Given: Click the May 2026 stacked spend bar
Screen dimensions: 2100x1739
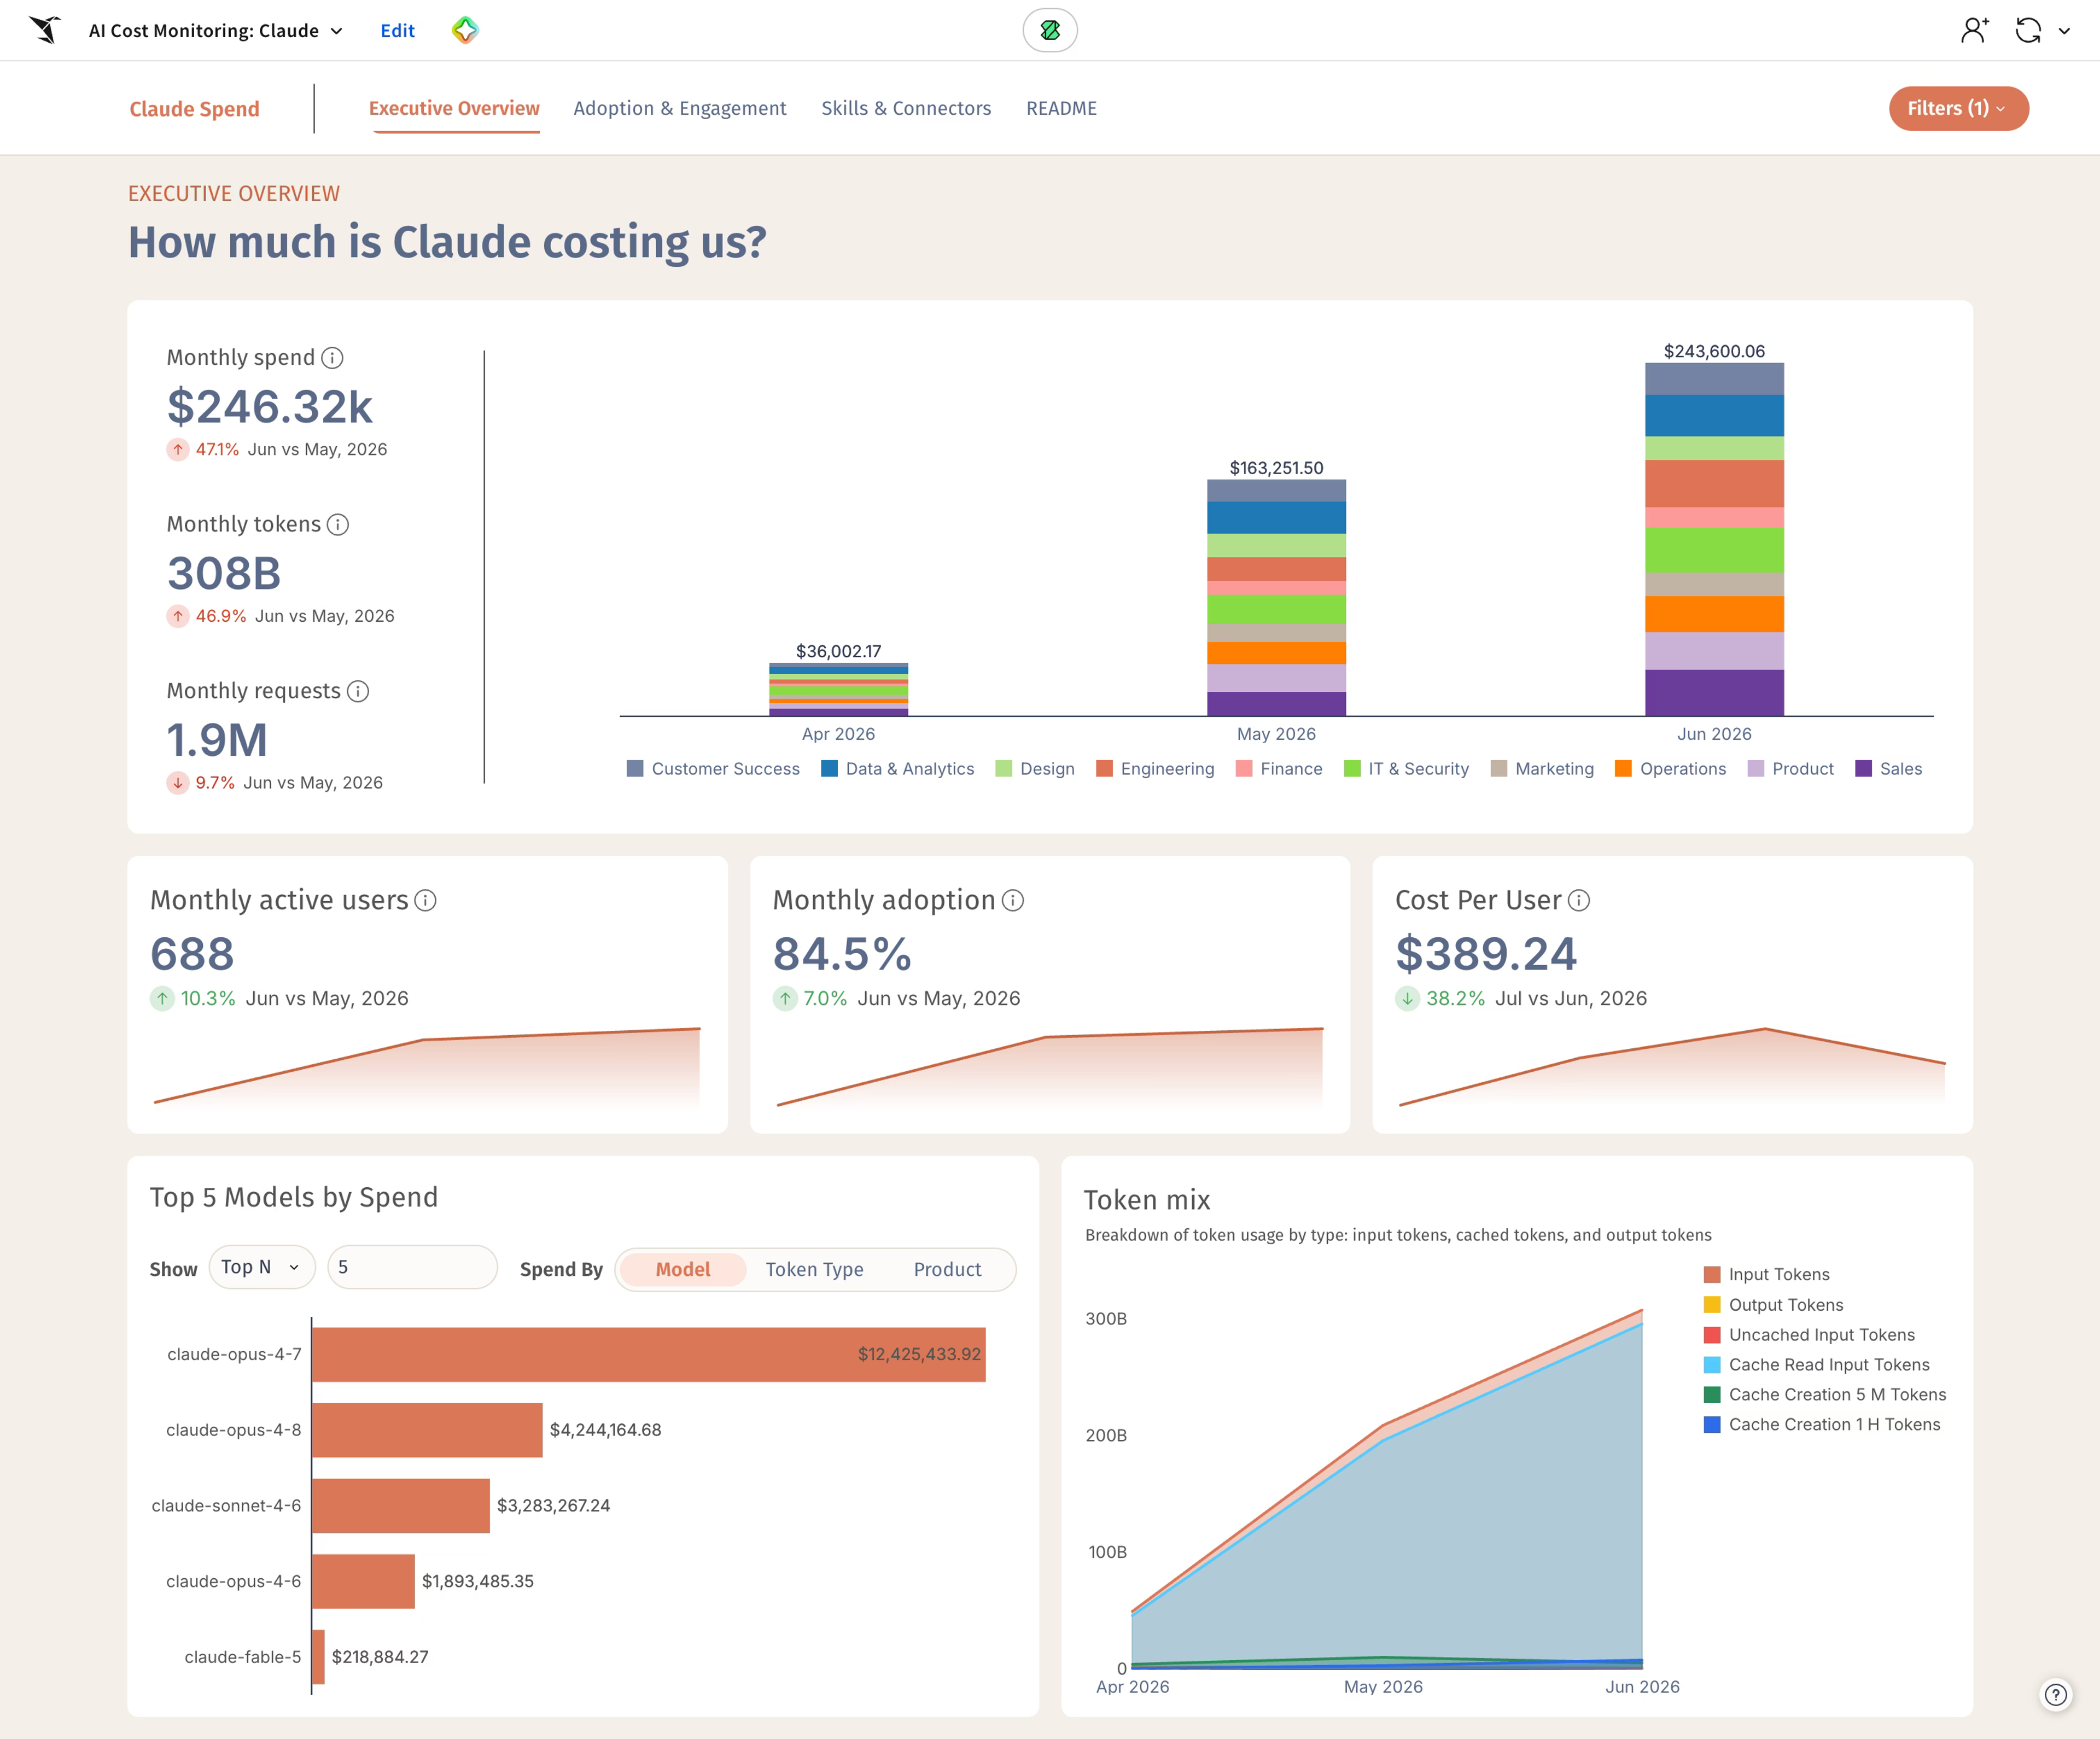Looking at the screenshot, I should pos(1276,598).
